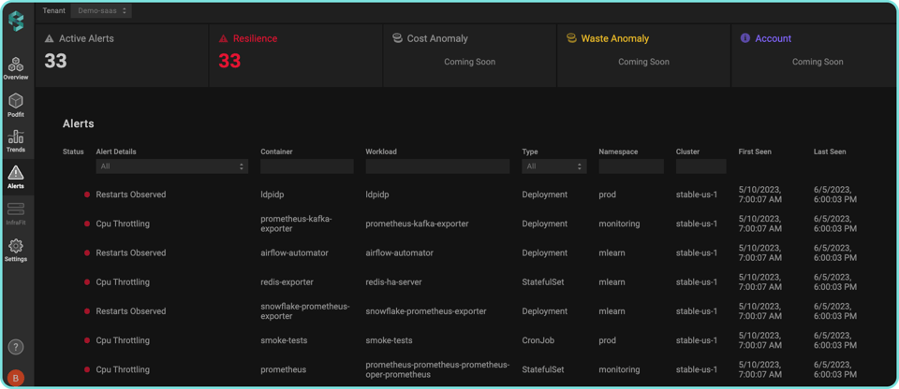The width and height of the screenshot is (899, 389).
Task: Click 'Cpu Throttling' in prometheus-kafka-exporter row
Action: pyautogui.click(x=123, y=224)
